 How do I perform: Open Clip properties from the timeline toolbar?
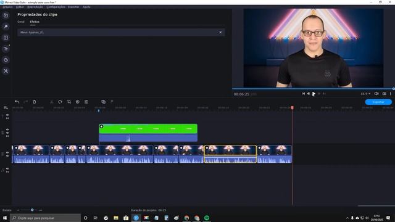86,102
